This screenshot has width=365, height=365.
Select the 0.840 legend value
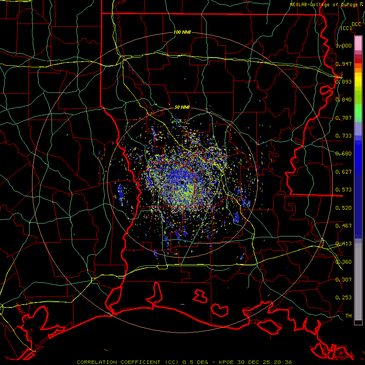pos(344,100)
